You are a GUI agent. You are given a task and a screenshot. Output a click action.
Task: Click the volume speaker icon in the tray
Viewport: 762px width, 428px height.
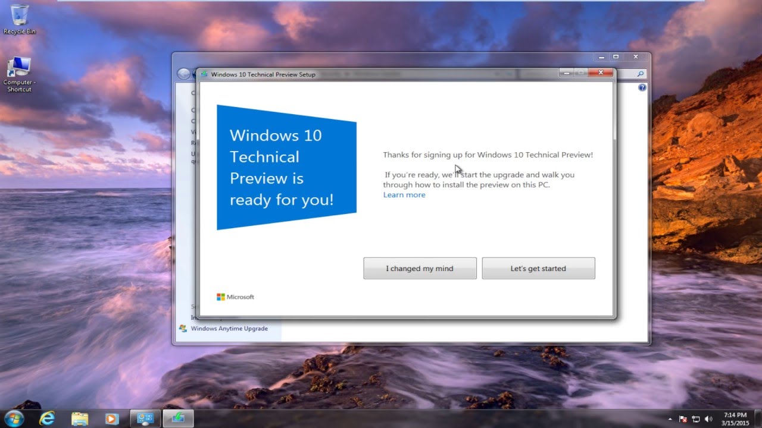point(708,419)
